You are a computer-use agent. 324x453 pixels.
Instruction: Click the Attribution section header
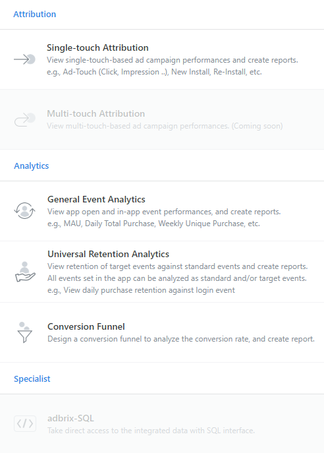point(35,14)
